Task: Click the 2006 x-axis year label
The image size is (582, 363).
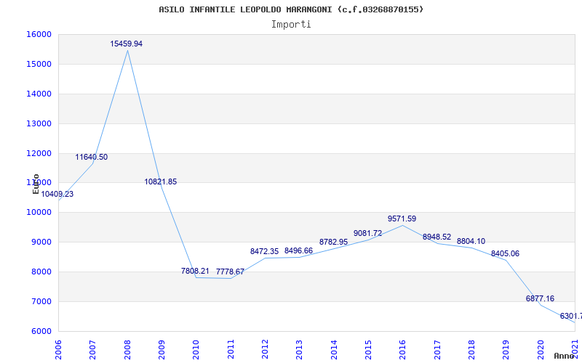Action: [58, 350]
